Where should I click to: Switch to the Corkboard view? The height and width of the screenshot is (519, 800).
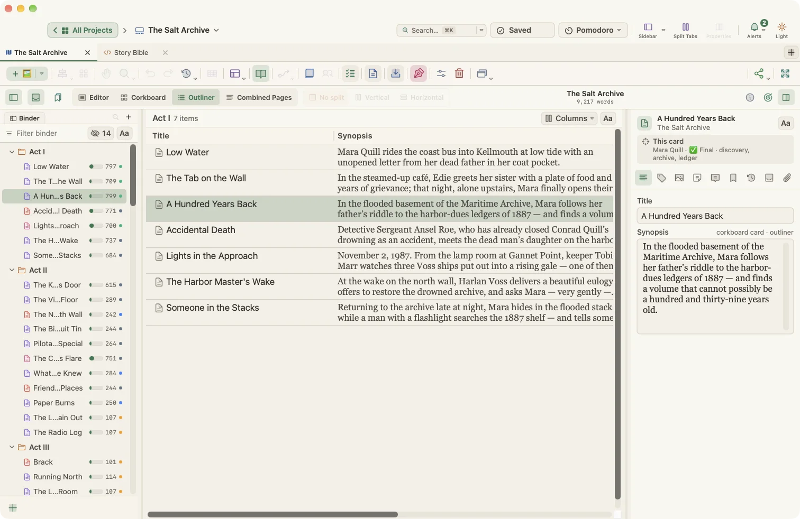(x=143, y=97)
